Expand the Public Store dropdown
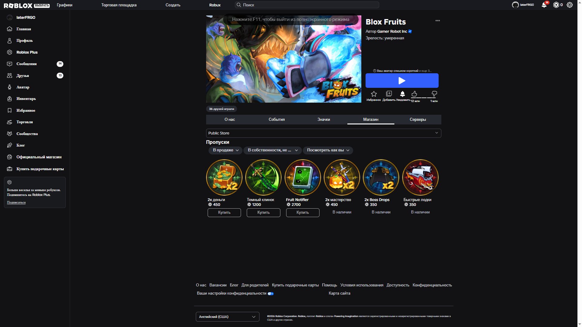 coord(323,133)
